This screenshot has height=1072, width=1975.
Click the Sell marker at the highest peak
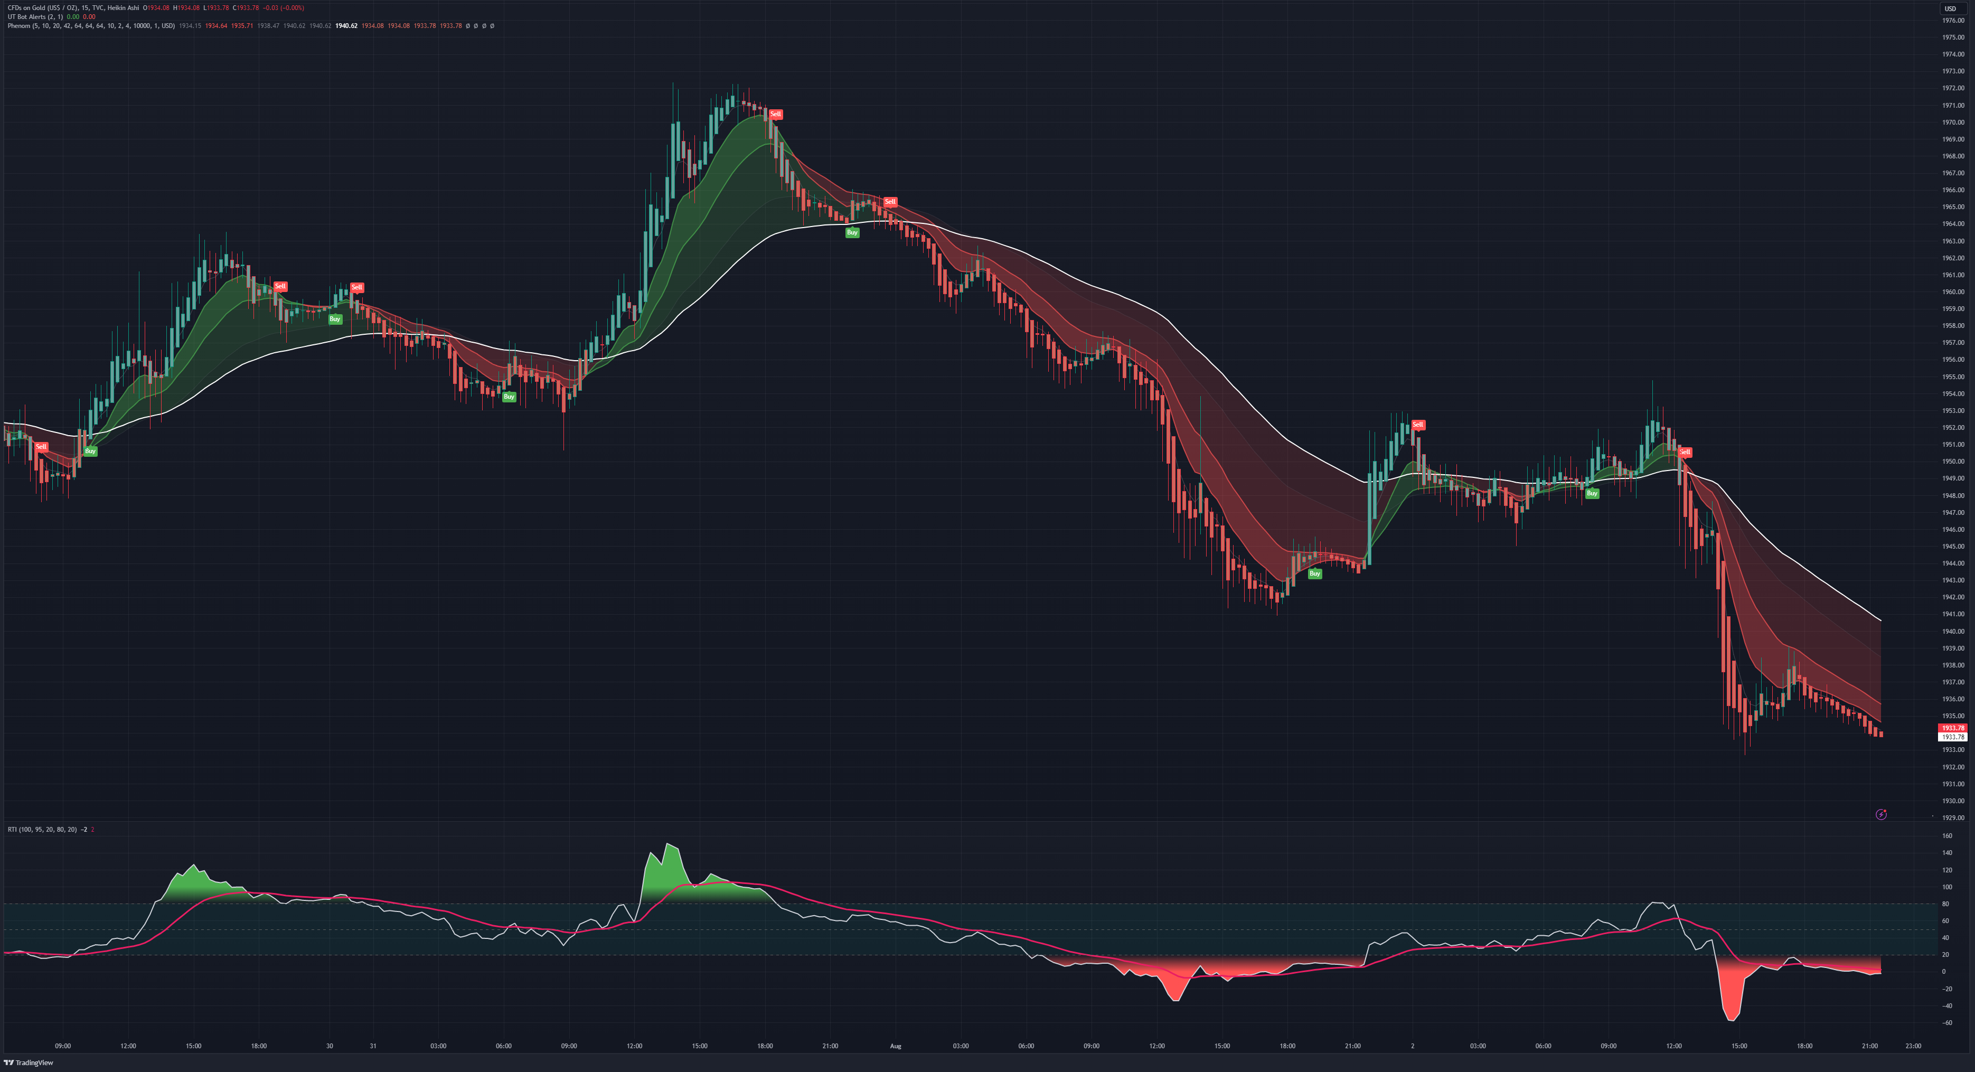coord(775,114)
